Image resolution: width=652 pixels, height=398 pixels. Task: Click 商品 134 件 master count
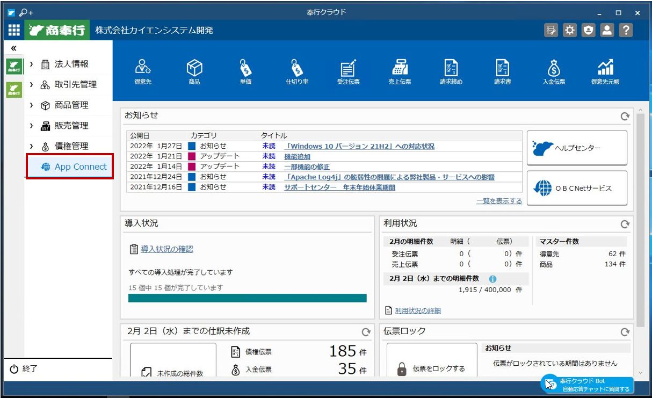pyautogui.click(x=583, y=264)
